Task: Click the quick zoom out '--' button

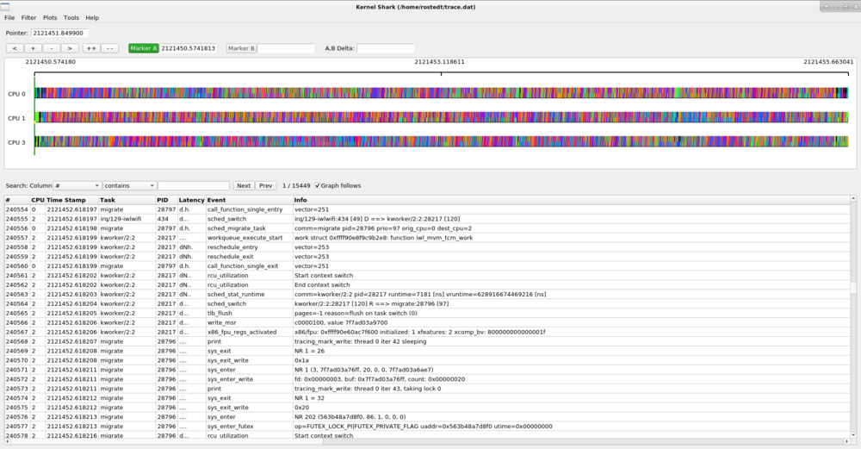Action: pos(110,48)
